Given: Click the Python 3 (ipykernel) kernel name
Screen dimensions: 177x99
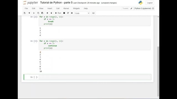Looking at the screenshot, I should tap(143, 9).
